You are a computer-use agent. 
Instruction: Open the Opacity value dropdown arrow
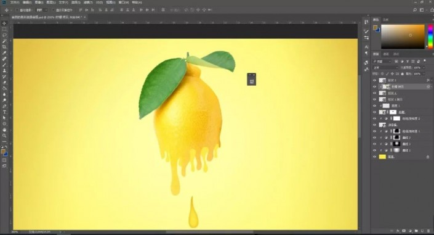point(424,68)
